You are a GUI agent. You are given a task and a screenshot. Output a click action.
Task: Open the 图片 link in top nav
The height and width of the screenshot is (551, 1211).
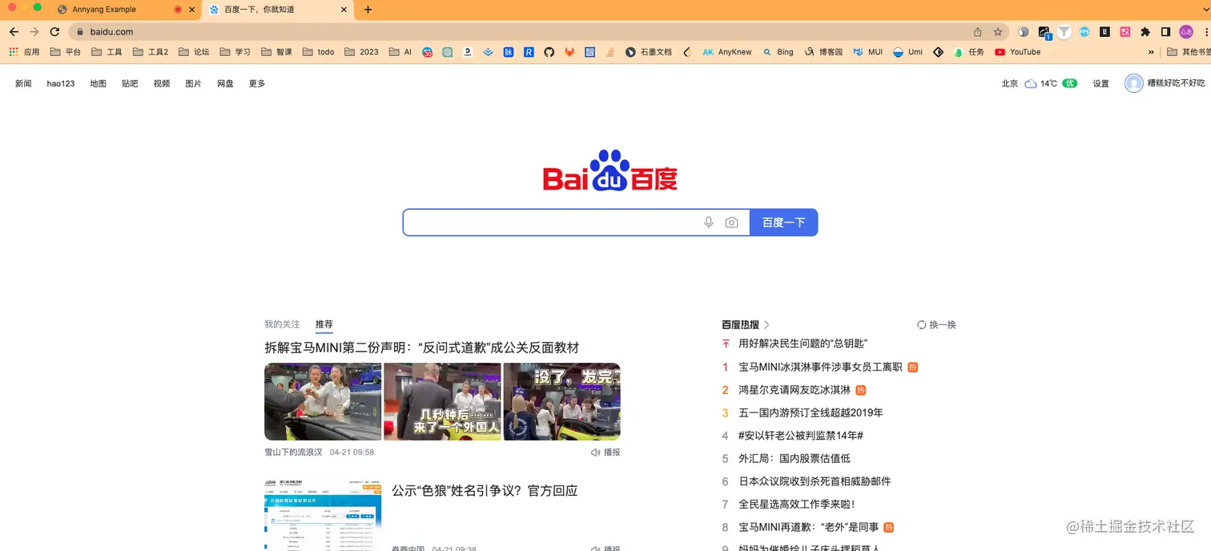(x=193, y=83)
